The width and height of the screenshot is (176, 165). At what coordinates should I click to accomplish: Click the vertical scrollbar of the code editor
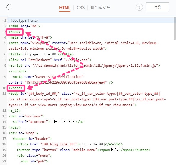(175, 28)
